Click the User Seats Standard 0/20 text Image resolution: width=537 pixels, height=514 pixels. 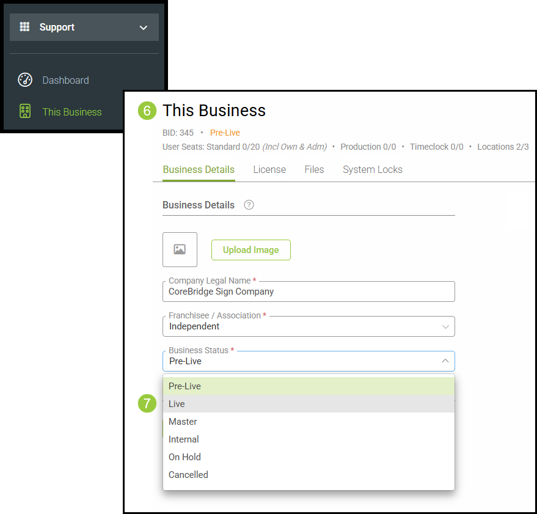211,147
